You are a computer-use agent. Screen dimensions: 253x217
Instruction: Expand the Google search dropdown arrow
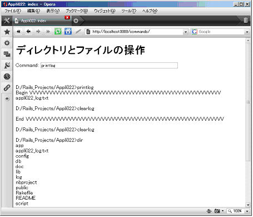(247, 32)
